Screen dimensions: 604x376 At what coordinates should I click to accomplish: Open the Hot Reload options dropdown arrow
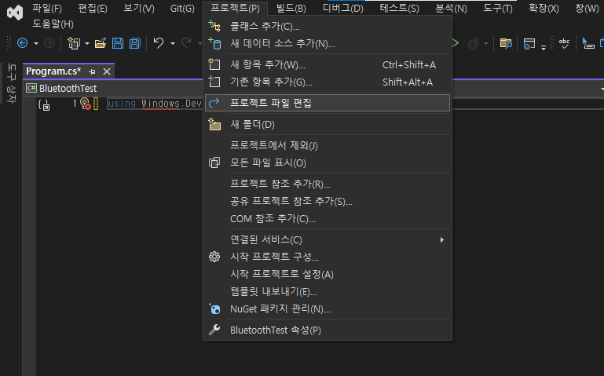pos(486,43)
